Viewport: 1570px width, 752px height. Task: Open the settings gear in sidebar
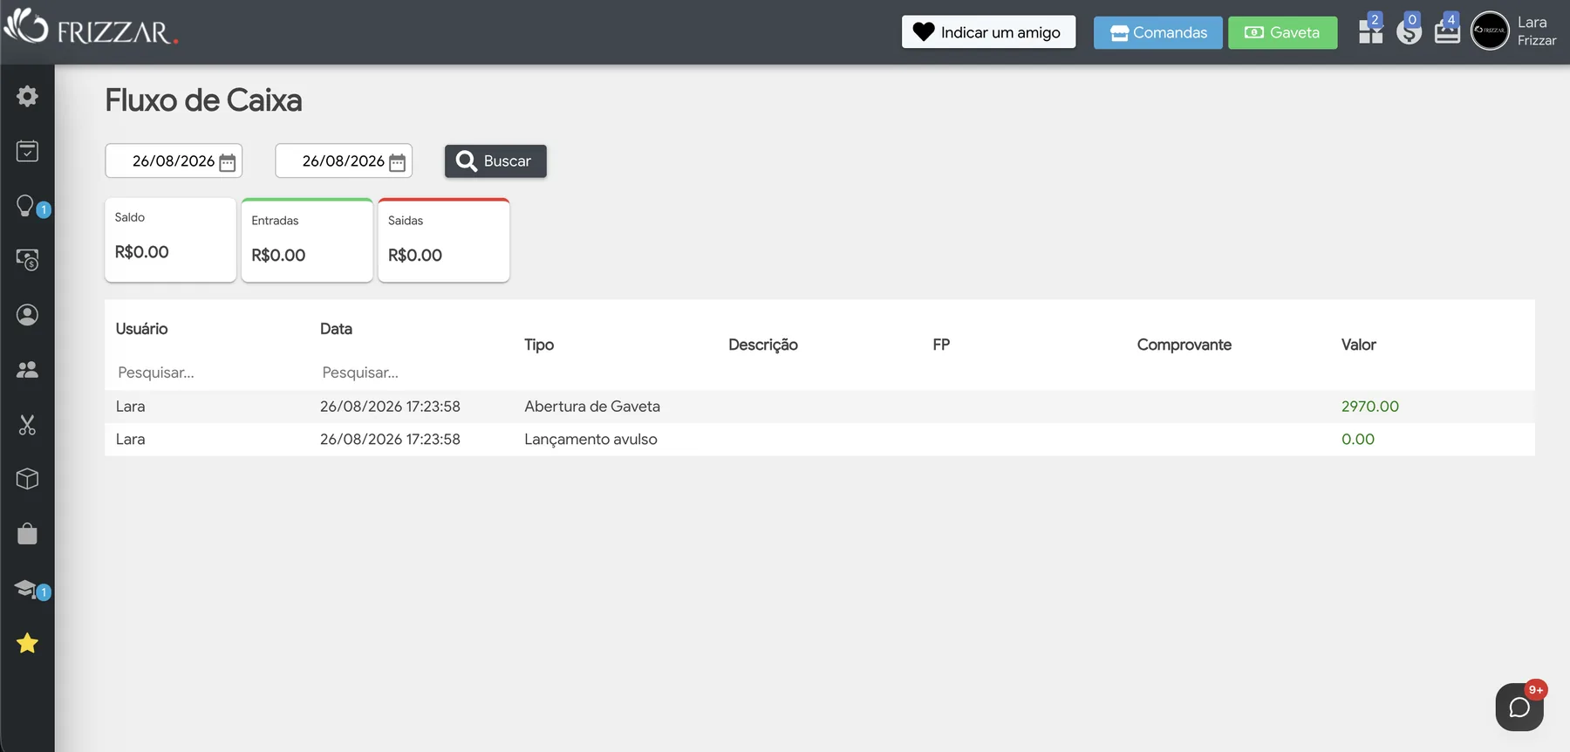pos(27,96)
